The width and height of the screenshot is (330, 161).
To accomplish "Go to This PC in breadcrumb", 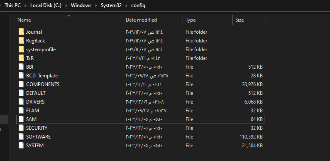I will pos(12,5).
